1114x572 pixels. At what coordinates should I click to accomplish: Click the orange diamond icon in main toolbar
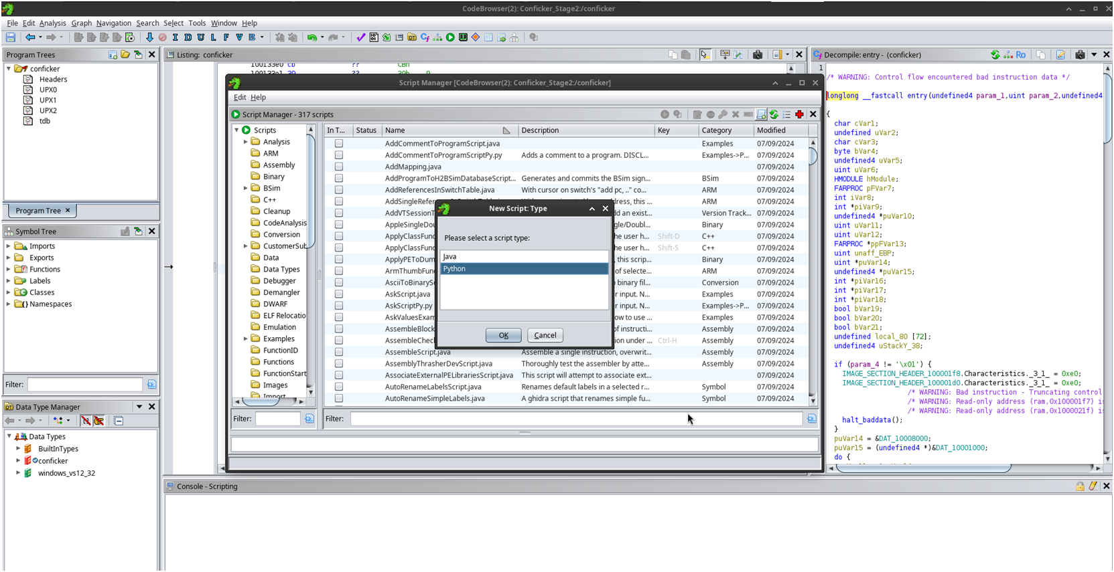click(476, 37)
